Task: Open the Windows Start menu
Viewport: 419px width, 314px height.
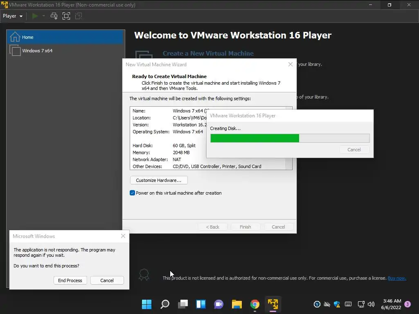Action: pos(146,304)
